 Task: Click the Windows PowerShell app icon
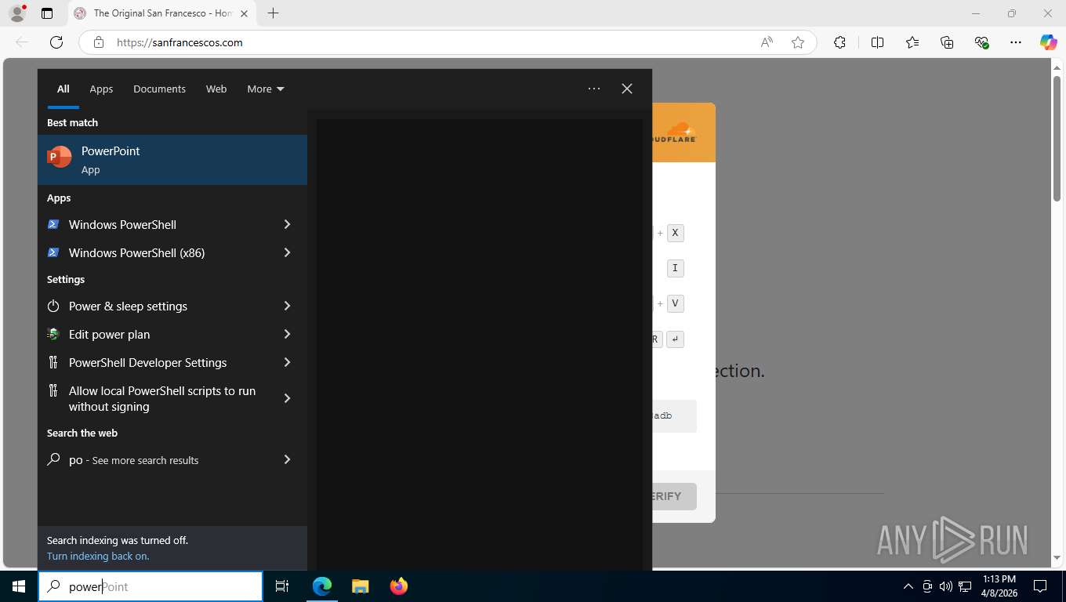point(53,224)
